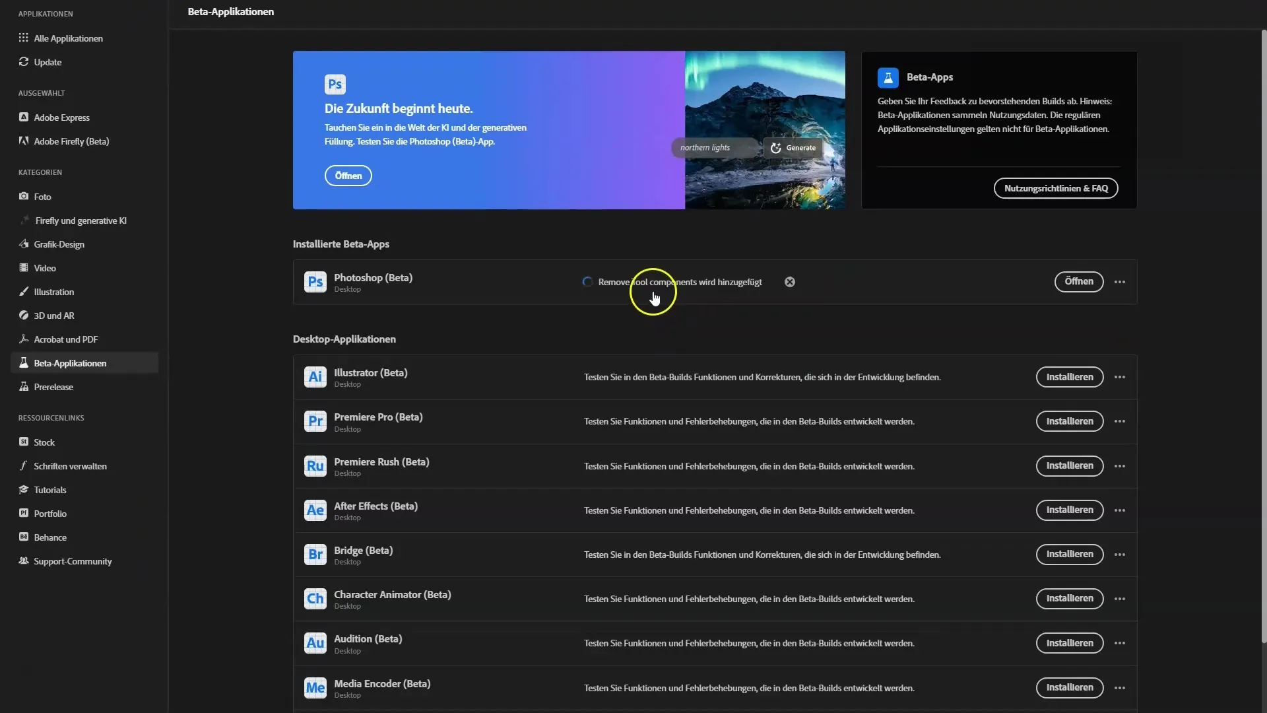Click the Illustrator Beta app icon
Image resolution: width=1267 pixels, height=713 pixels.
pyautogui.click(x=315, y=377)
